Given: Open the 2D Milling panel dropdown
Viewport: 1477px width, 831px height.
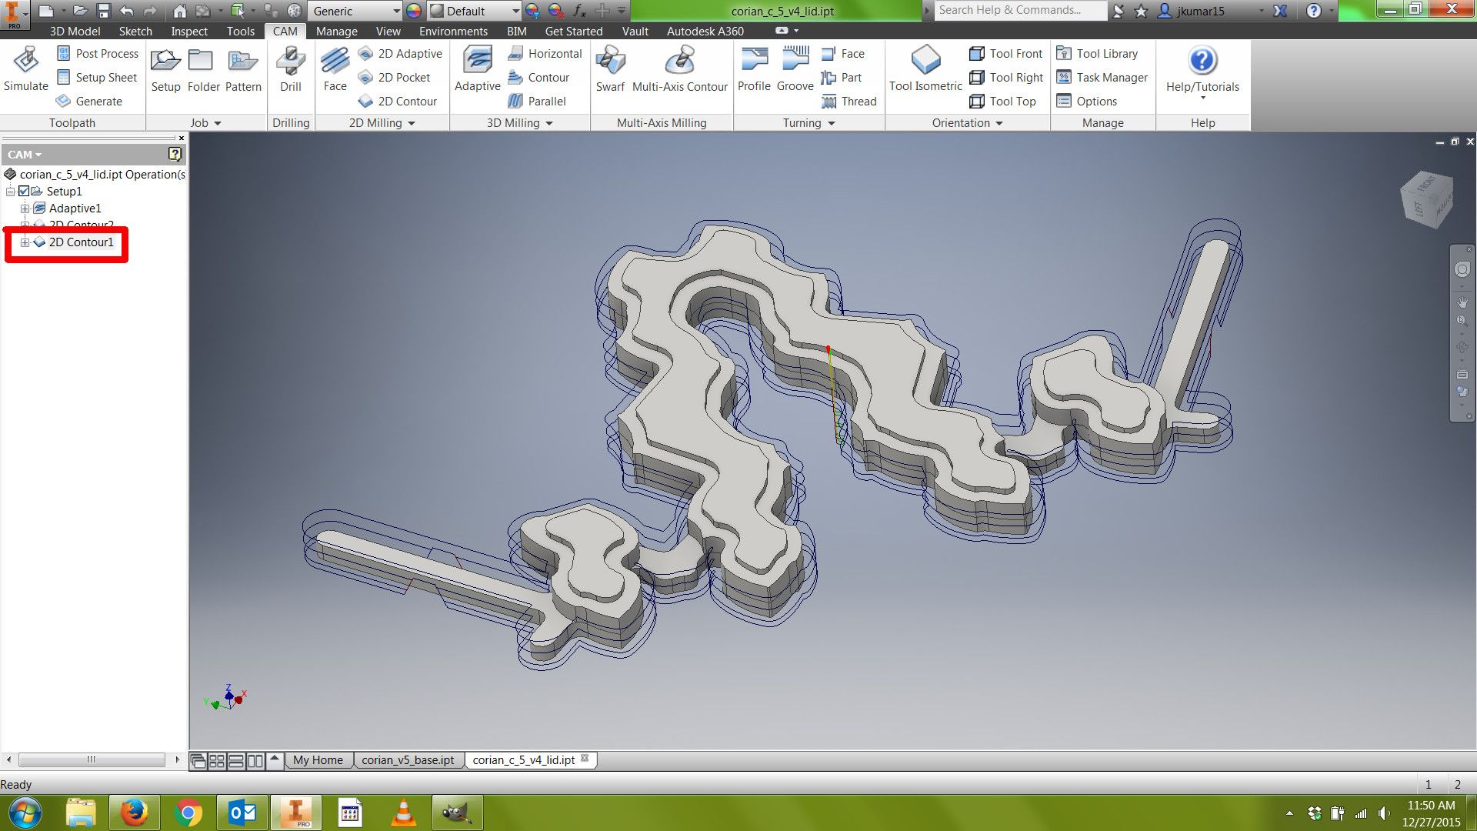Looking at the screenshot, I should [412, 123].
